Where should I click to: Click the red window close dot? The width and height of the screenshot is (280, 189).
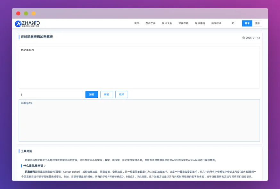(x=18, y=13)
